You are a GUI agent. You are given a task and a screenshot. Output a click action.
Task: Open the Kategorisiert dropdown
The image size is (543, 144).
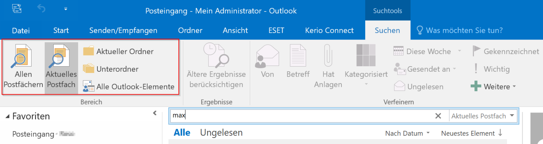coord(366,65)
